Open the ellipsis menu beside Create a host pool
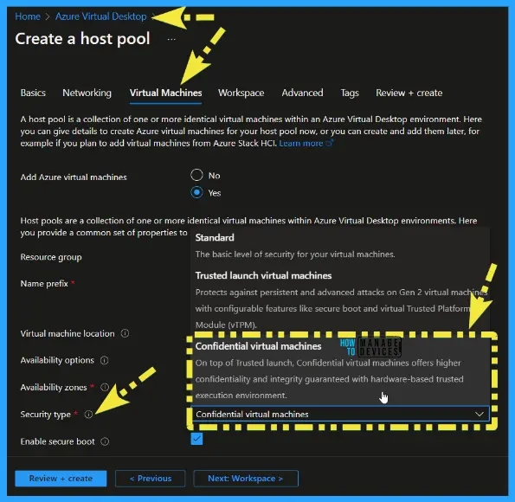 tap(171, 40)
